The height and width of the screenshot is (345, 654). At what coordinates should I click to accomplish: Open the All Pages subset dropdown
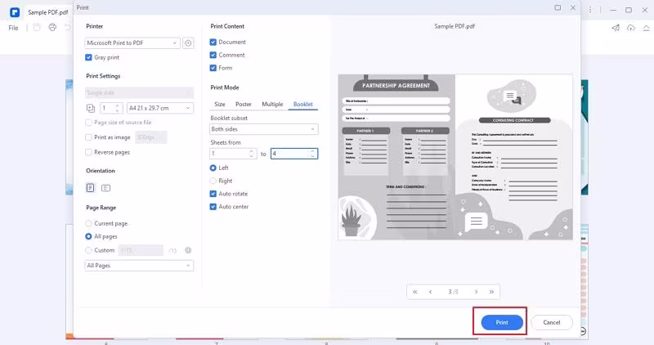click(139, 266)
